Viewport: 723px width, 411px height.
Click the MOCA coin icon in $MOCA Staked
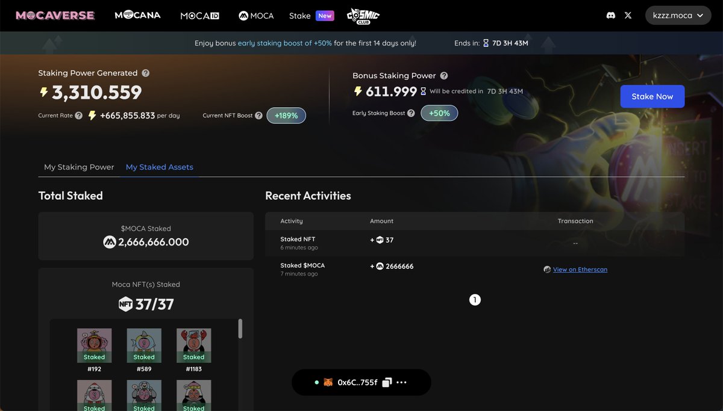[110, 242]
